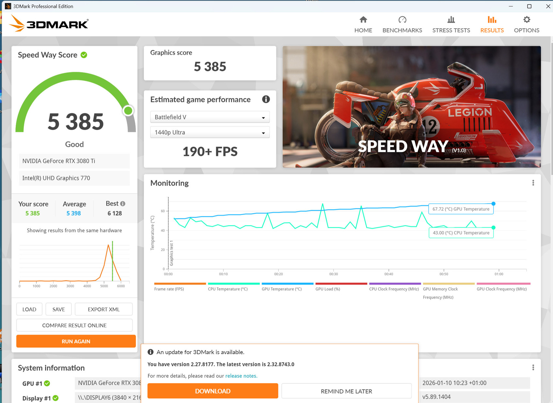This screenshot has width=553, height=403.
Task: Click the 3DMark title bar app icon
Action: (8, 6)
